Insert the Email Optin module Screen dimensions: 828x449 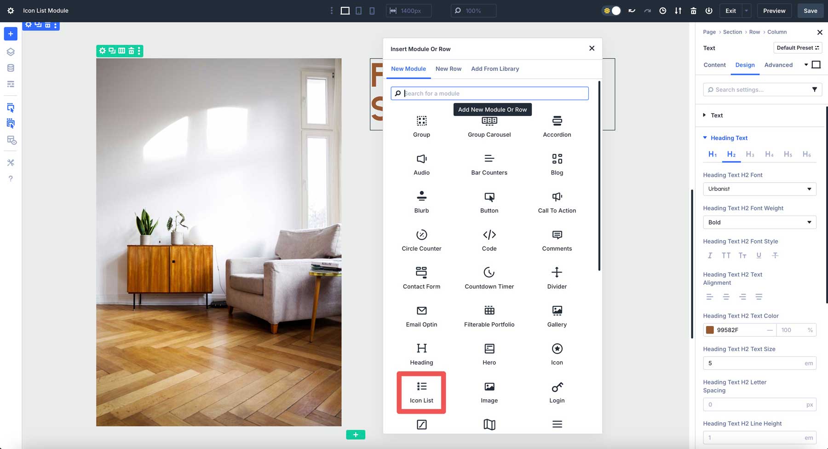click(x=421, y=316)
